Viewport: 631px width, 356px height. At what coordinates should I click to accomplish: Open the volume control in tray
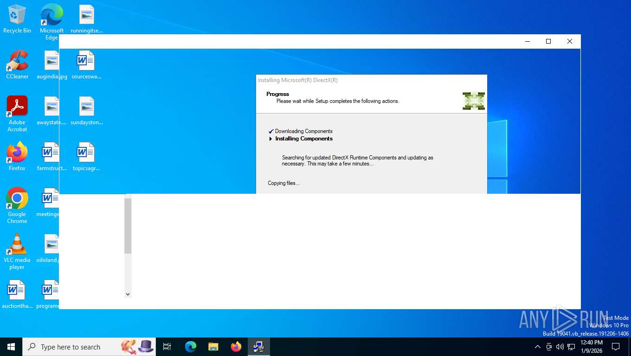[x=560, y=347]
